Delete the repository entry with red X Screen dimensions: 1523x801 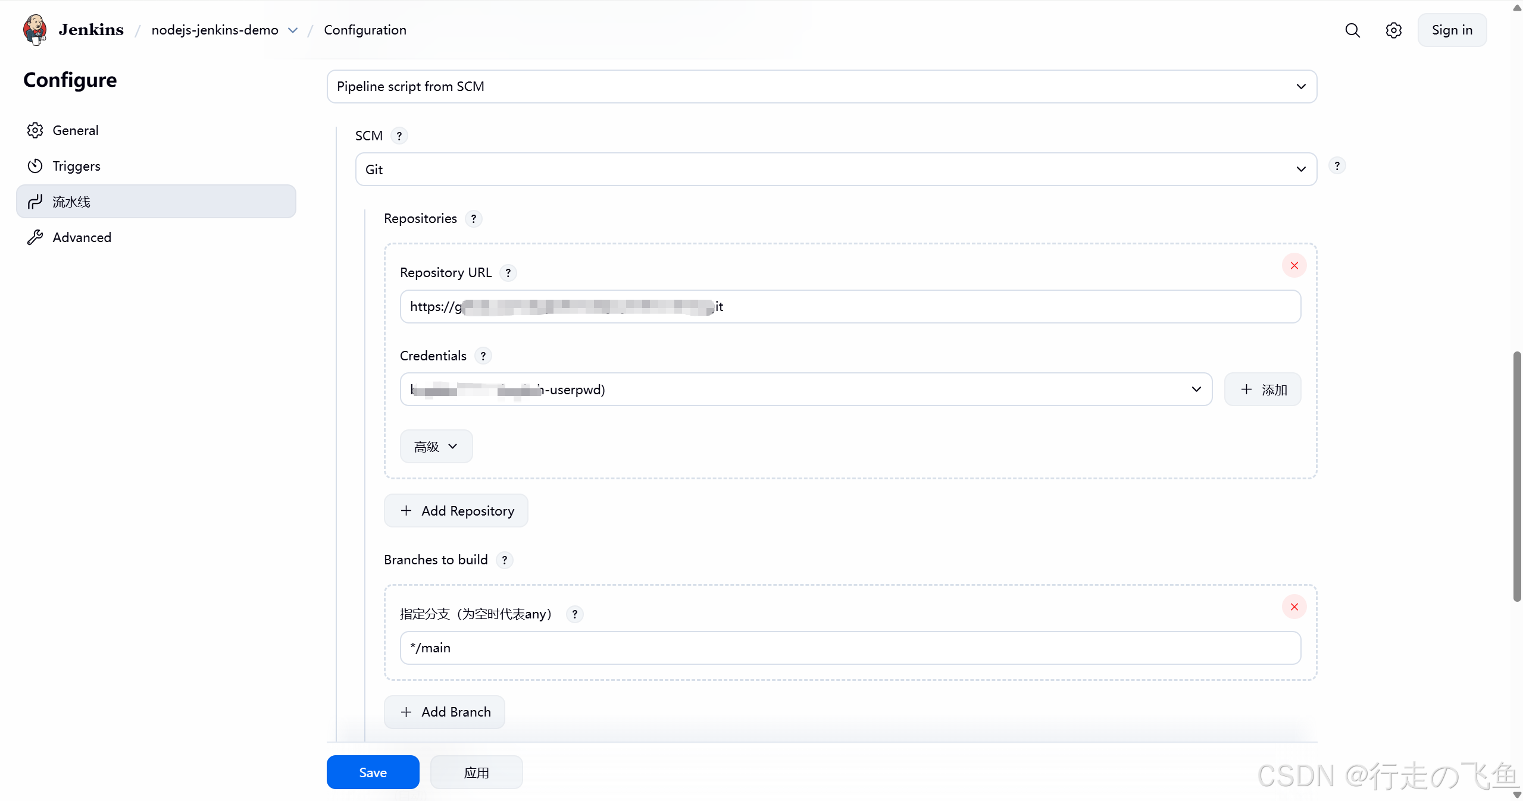[x=1294, y=266]
